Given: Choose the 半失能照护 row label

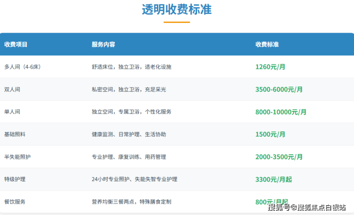Looking at the screenshot, I should pos(17,157).
